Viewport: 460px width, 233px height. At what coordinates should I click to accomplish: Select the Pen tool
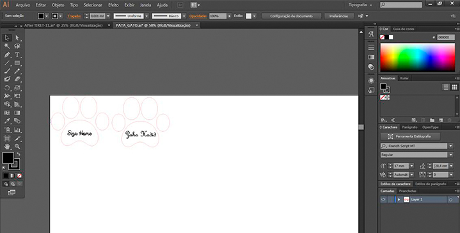point(7,54)
